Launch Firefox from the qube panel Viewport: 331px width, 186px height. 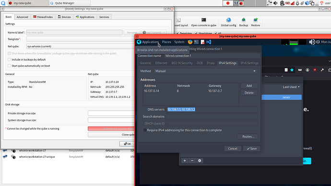tap(190, 42)
